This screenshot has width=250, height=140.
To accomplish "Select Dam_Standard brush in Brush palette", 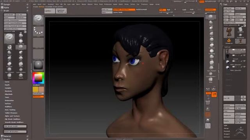I will [x=9, y=70].
